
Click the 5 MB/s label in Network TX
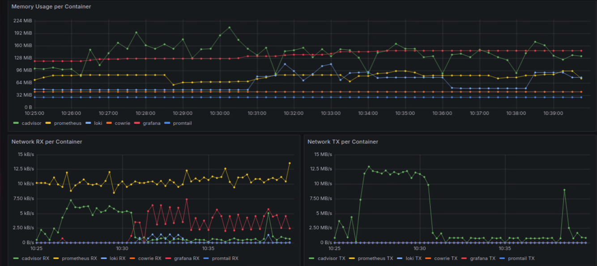tap(324, 213)
